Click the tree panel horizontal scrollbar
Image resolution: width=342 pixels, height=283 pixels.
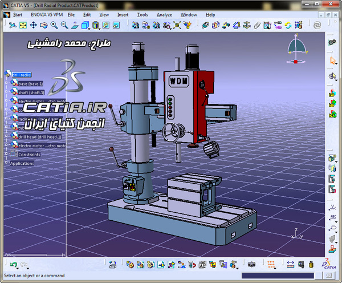(x=35, y=254)
